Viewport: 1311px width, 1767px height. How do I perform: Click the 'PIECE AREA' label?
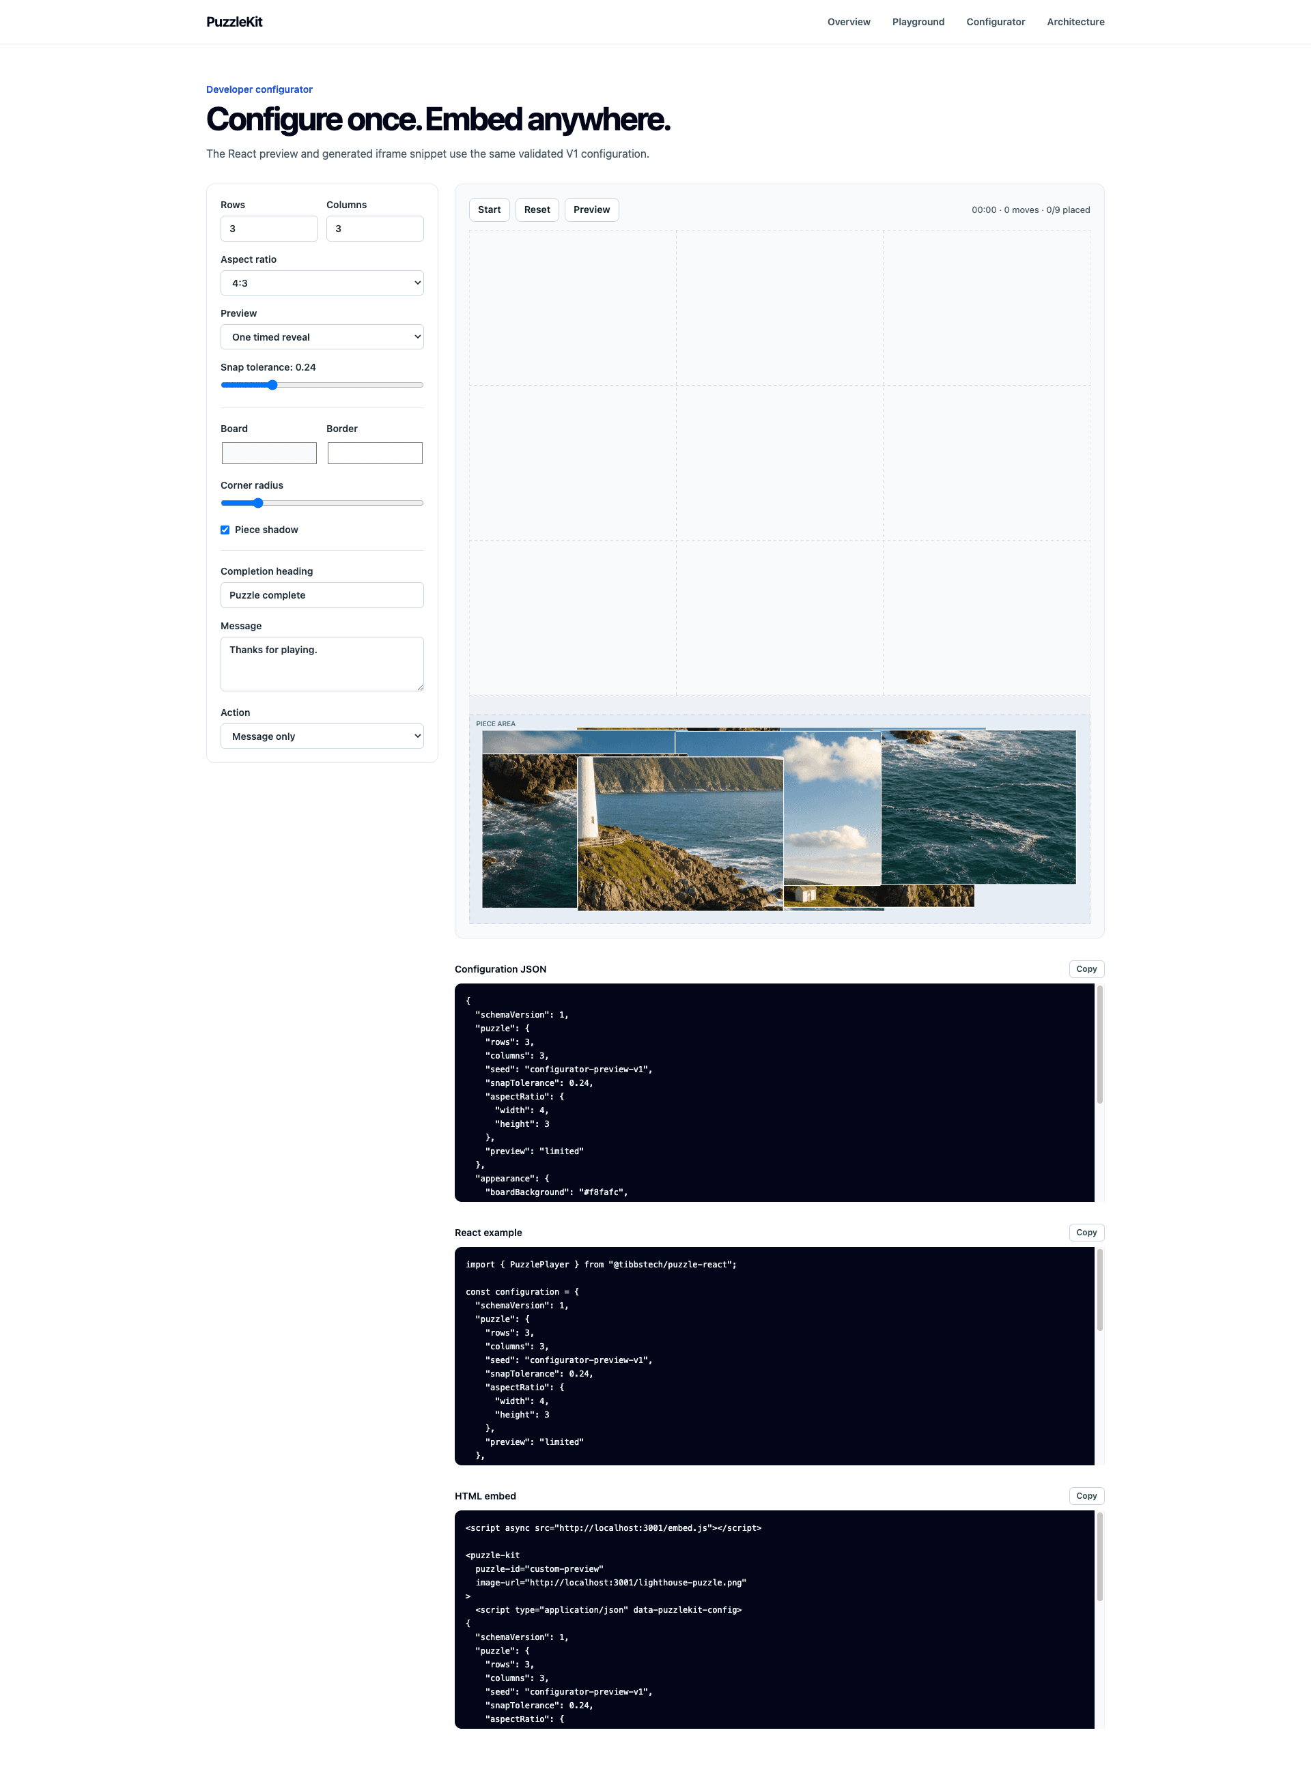coord(495,724)
